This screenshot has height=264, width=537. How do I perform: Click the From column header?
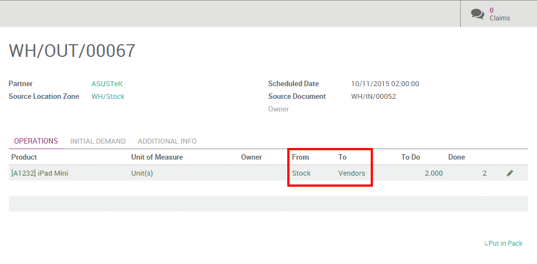pyautogui.click(x=301, y=157)
